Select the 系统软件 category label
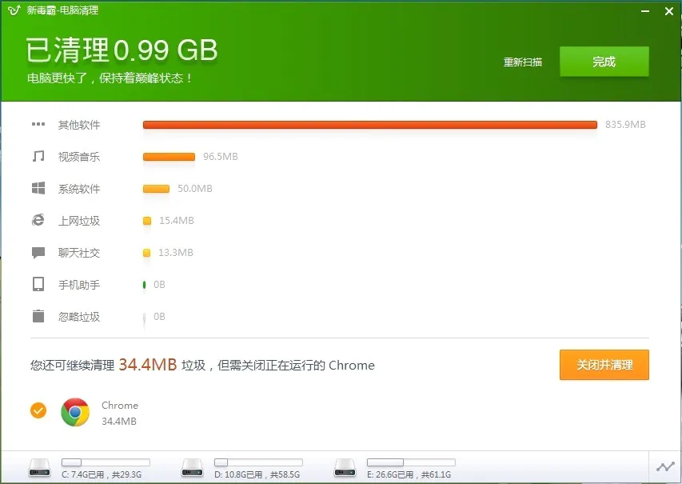Viewport: 682px width, 484px height. pyautogui.click(x=79, y=189)
